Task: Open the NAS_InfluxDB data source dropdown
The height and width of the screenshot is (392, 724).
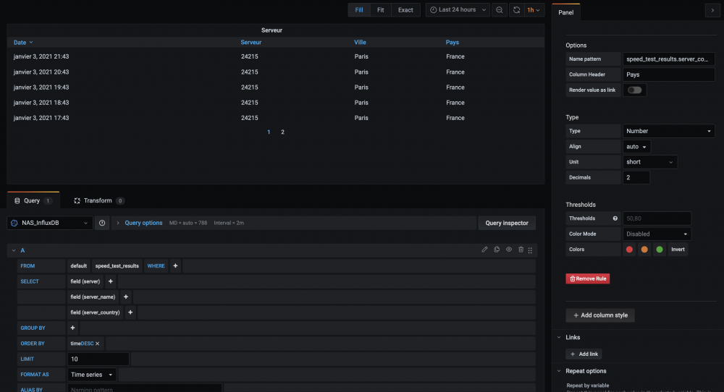Action: coord(51,223)
